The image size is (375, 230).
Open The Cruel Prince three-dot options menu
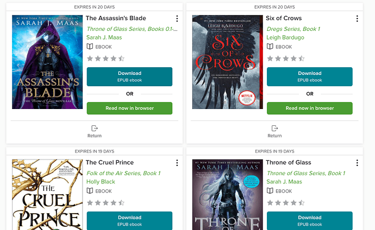coord(177,163)
